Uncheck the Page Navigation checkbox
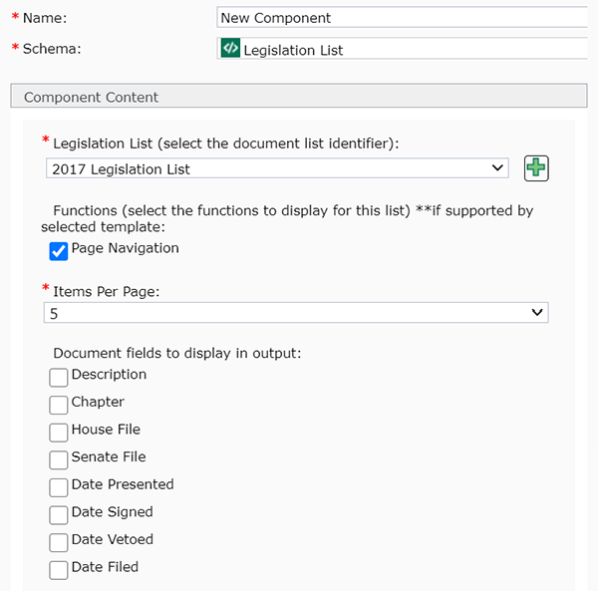The image size is (598, 591). [59, 251]
